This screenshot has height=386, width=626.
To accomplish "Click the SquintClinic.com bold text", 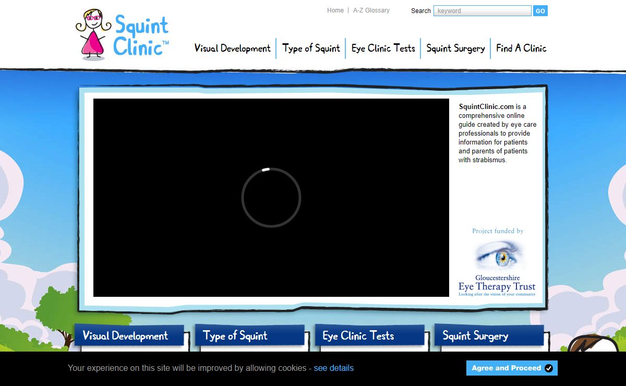I will pos(487,107).
